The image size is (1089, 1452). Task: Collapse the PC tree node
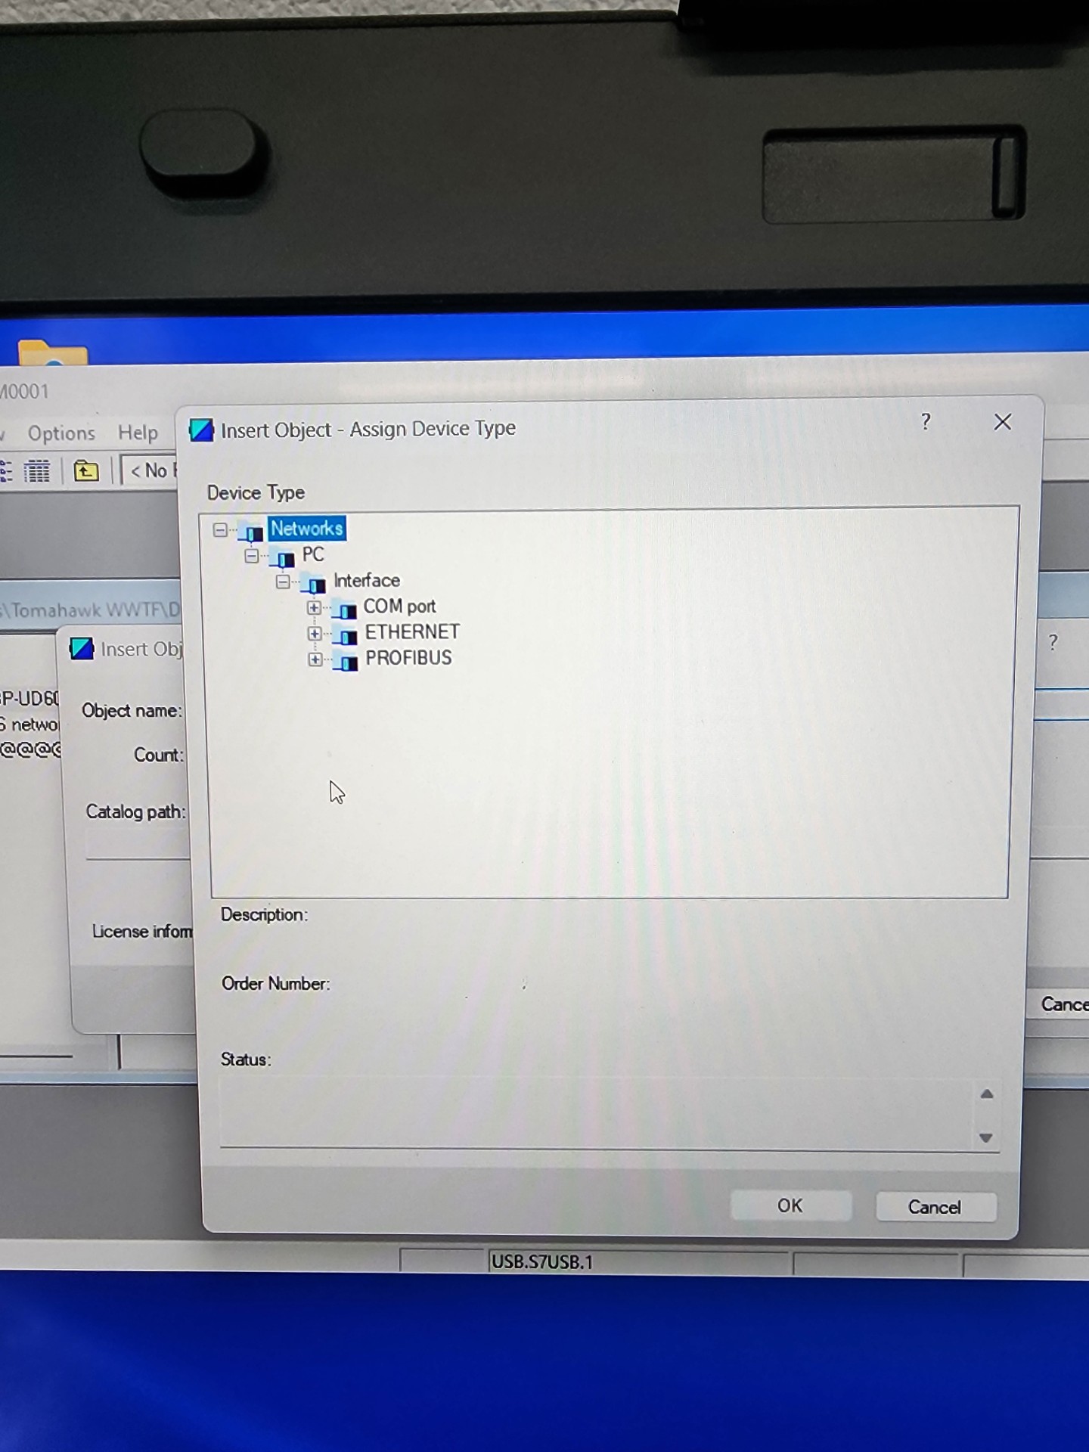coord(252,556)
